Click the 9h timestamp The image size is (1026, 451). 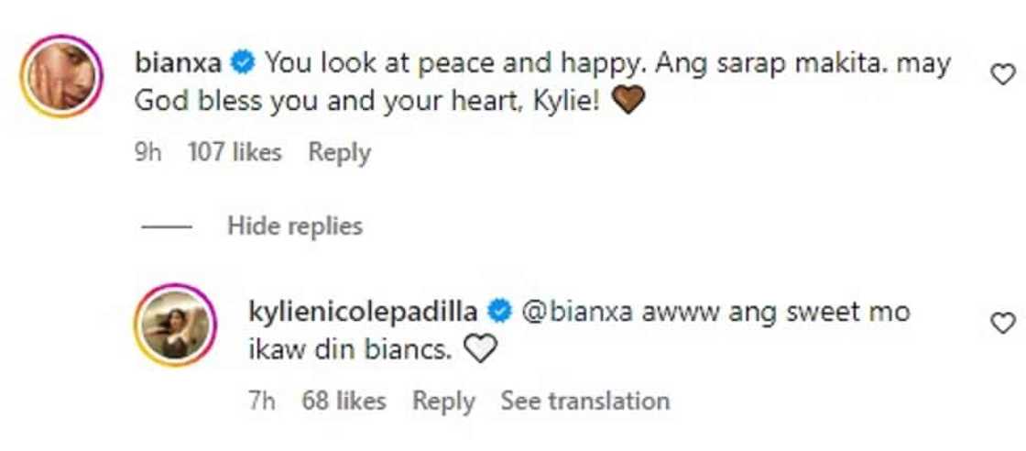(x=147, y=152)
